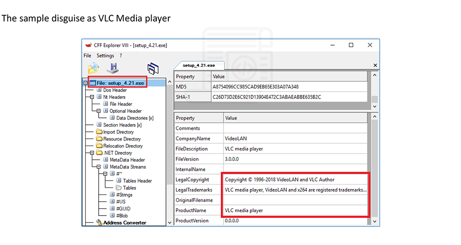This screenshot has height=245, width=461.
Task: Click the Dos Header node icon
Action: (99, 90)
